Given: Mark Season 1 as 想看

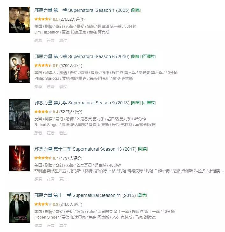Looking at the screenshot, I should point(38,41).
